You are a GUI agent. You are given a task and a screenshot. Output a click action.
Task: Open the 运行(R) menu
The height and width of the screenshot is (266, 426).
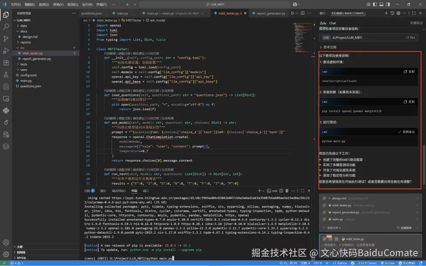click(87, 4)
